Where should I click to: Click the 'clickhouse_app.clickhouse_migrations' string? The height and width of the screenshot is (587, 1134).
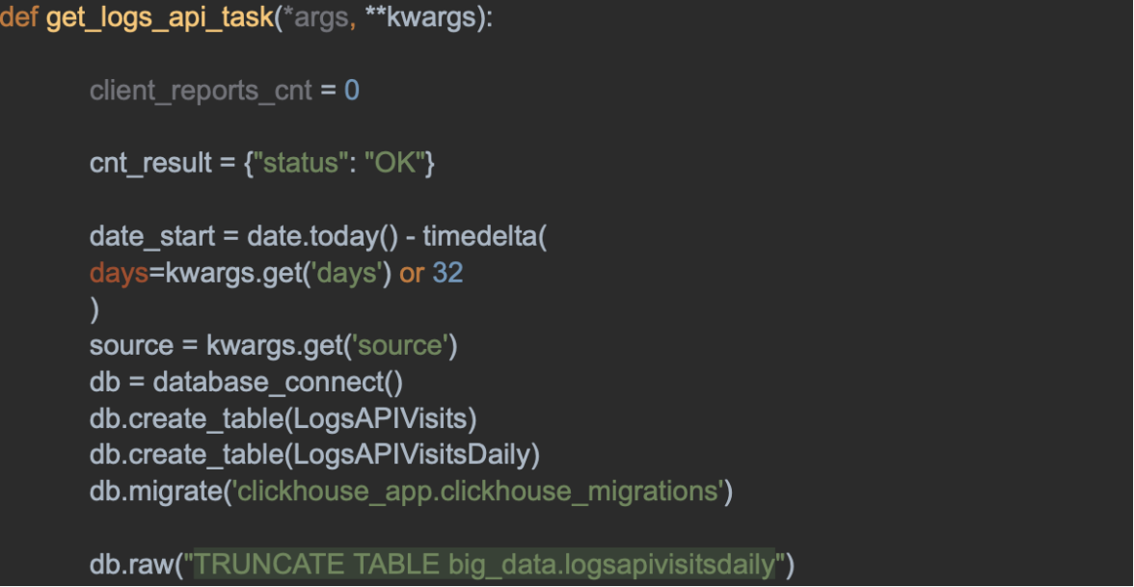477,491
